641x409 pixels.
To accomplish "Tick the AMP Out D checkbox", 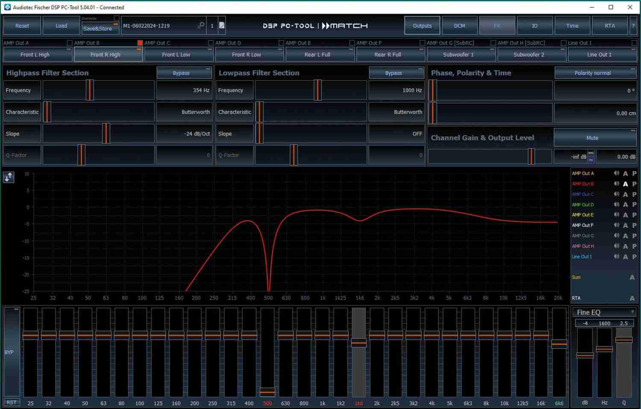I will 281,43.
